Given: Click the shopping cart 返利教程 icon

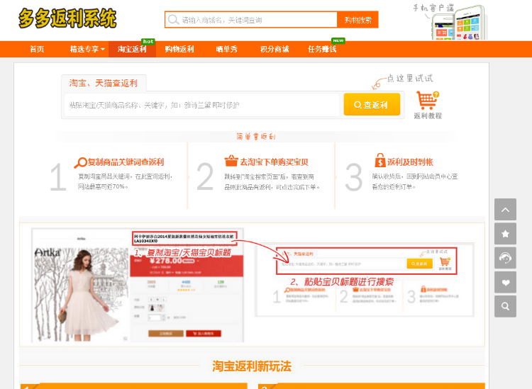Looking at the screenshot, I should tap(427, 101).
